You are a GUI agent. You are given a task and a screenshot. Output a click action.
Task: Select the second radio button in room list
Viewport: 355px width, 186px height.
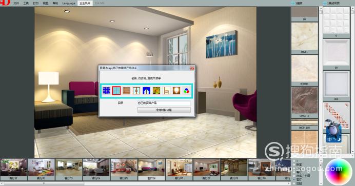[x=294, y=165]
